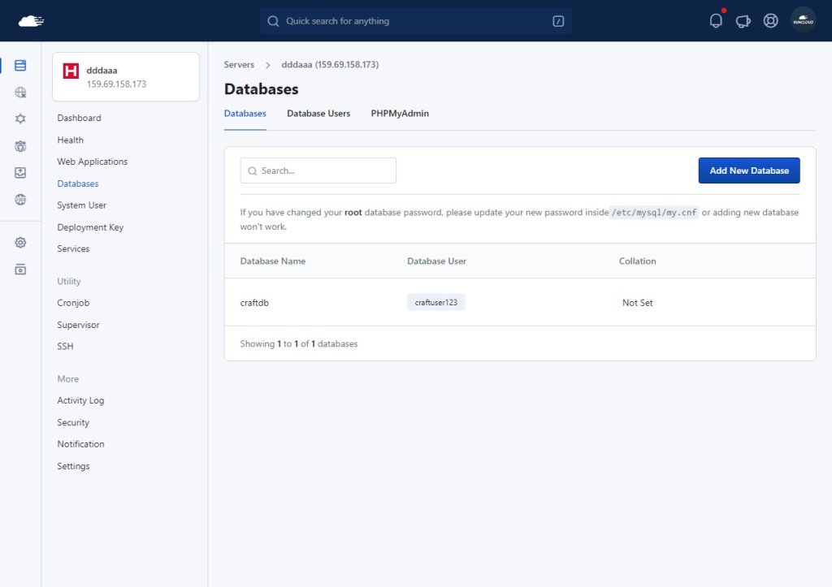Screen dimensions: 832x587
Task: Focus the database Search field
Action: point(318,170)
